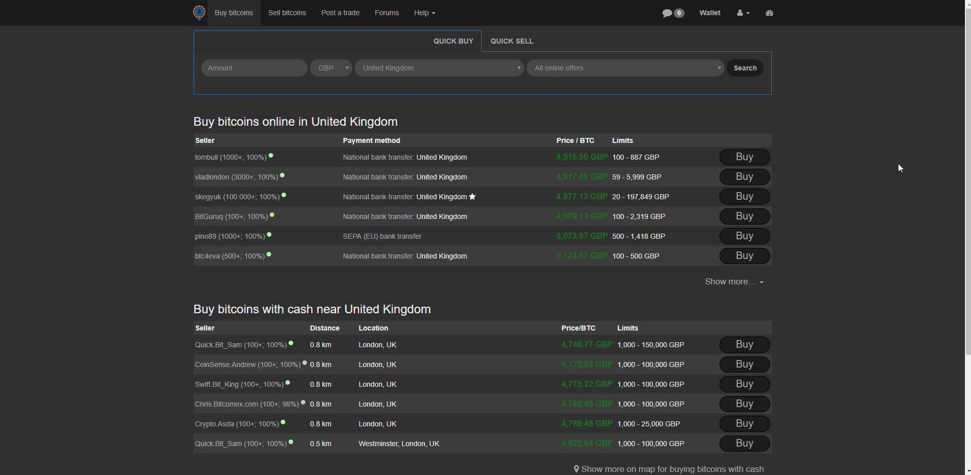This screenshot has height=475, width=971.
Task: Click the 1,000 - 25,000 GBP limits
Action: [649, 424]
